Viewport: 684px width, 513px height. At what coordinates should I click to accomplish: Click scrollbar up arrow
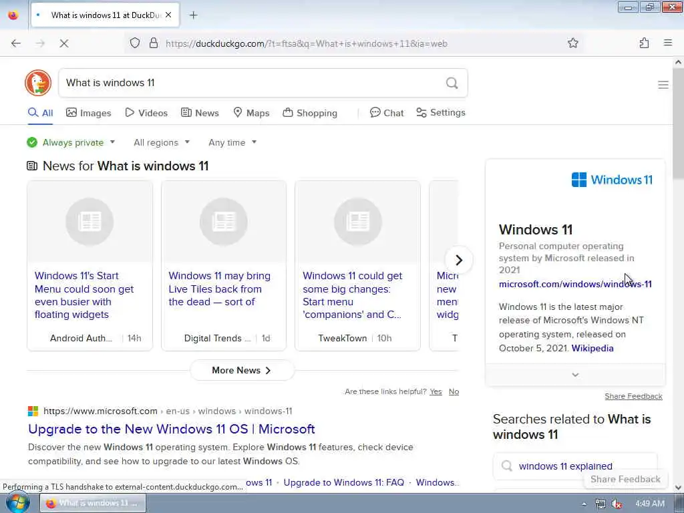[x=678, y=62]
